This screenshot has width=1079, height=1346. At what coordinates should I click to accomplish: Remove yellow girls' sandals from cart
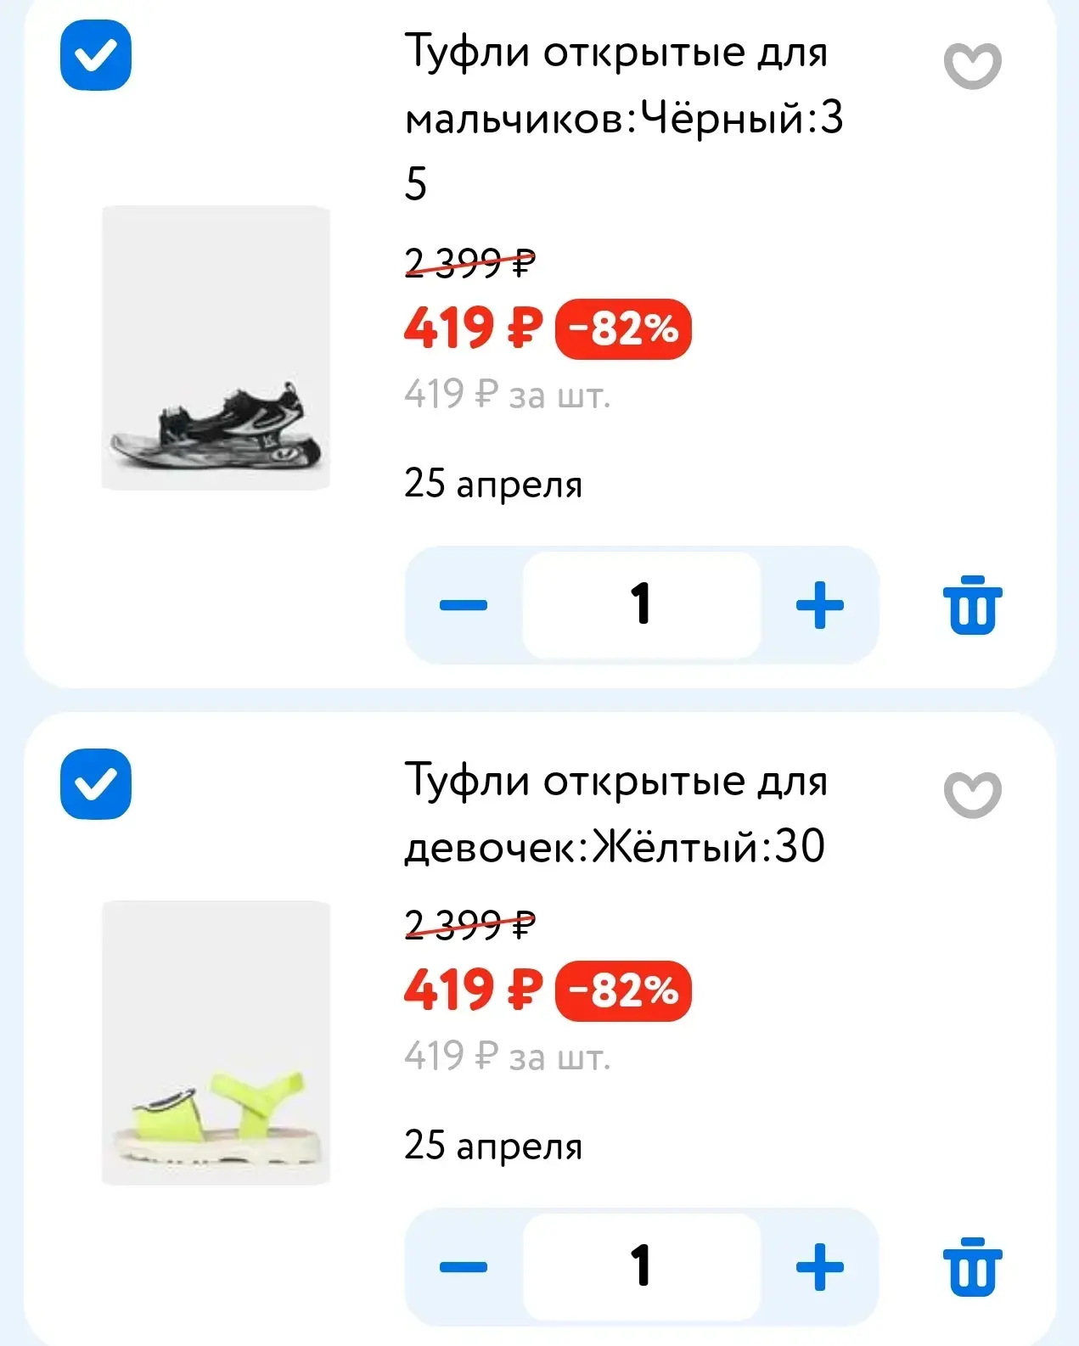(x=972, y=1267)
